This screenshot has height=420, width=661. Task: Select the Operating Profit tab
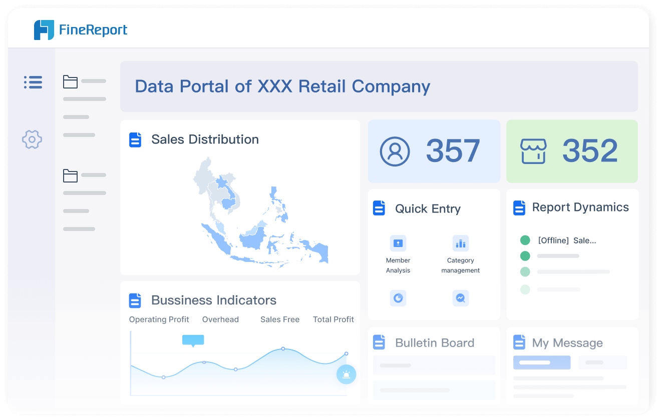(159, 319)
